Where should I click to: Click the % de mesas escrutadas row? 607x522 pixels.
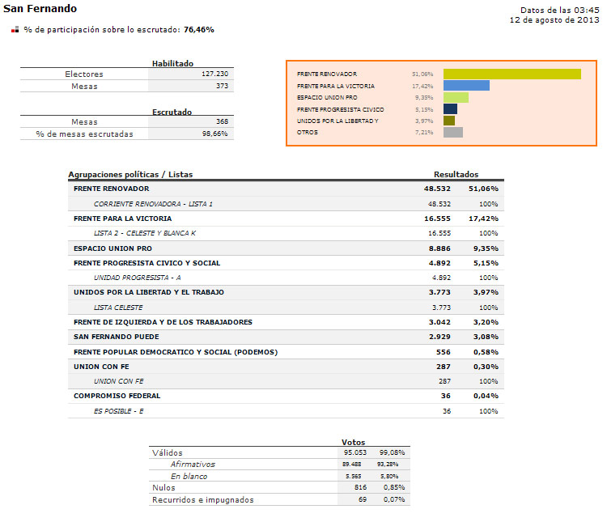84,134
